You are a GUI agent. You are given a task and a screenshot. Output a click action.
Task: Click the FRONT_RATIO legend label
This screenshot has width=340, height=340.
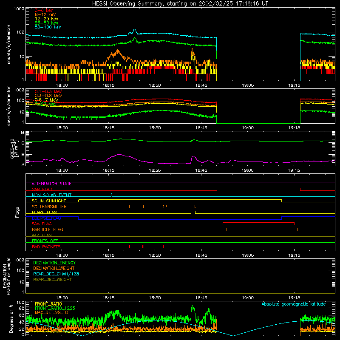48,304
